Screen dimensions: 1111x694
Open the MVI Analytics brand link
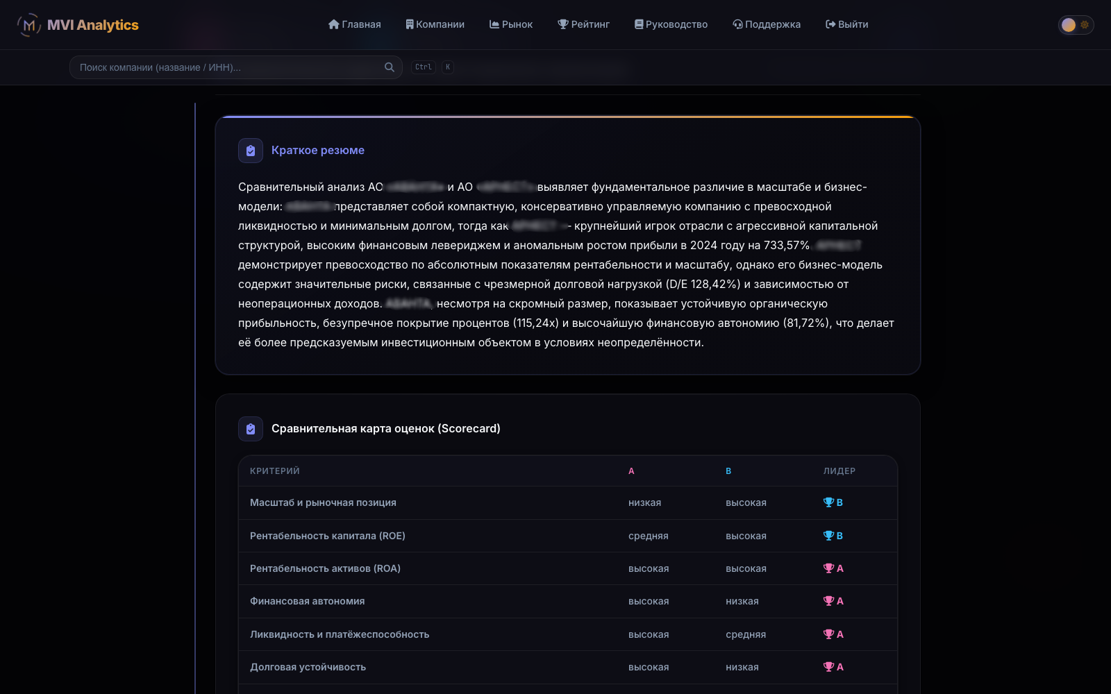78,25
